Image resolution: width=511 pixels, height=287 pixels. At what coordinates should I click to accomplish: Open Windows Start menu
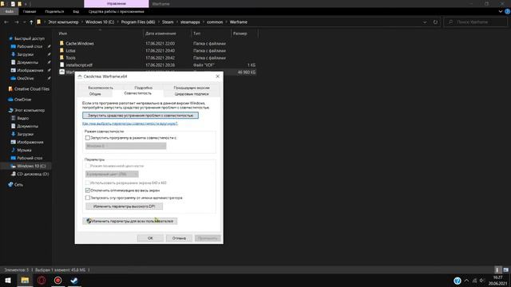[8, 280]
